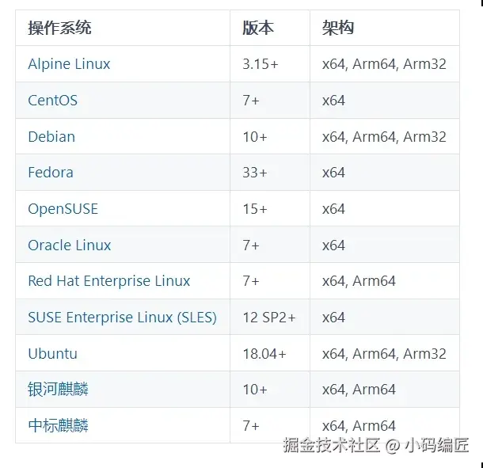
Task: Open the Ubuntu link
Action: [x=52, y=354]
